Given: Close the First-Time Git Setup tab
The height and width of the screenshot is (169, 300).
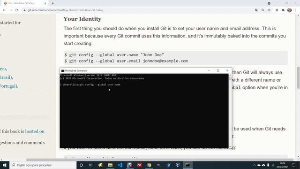Looking at the screenshot, I should [x=45, y=3].
